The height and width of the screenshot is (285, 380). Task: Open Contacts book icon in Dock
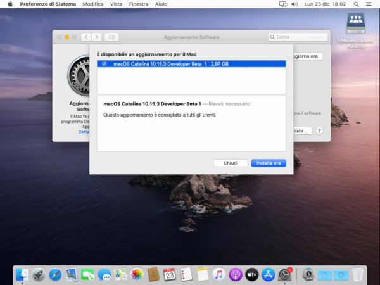[153, 275]
